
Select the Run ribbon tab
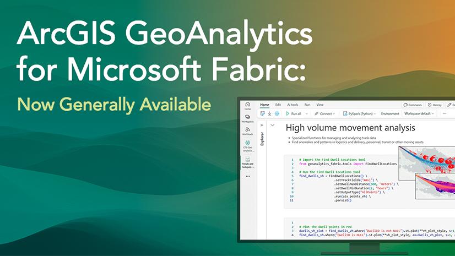tap(307, 105)
